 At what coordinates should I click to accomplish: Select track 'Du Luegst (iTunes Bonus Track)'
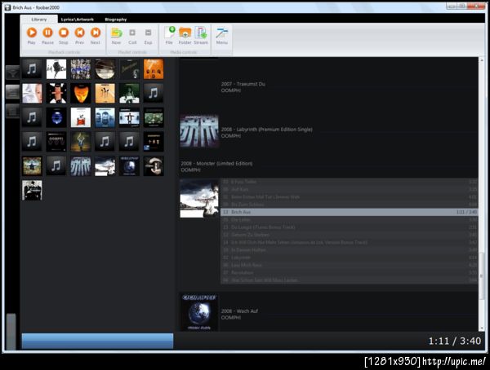point(350,227)
